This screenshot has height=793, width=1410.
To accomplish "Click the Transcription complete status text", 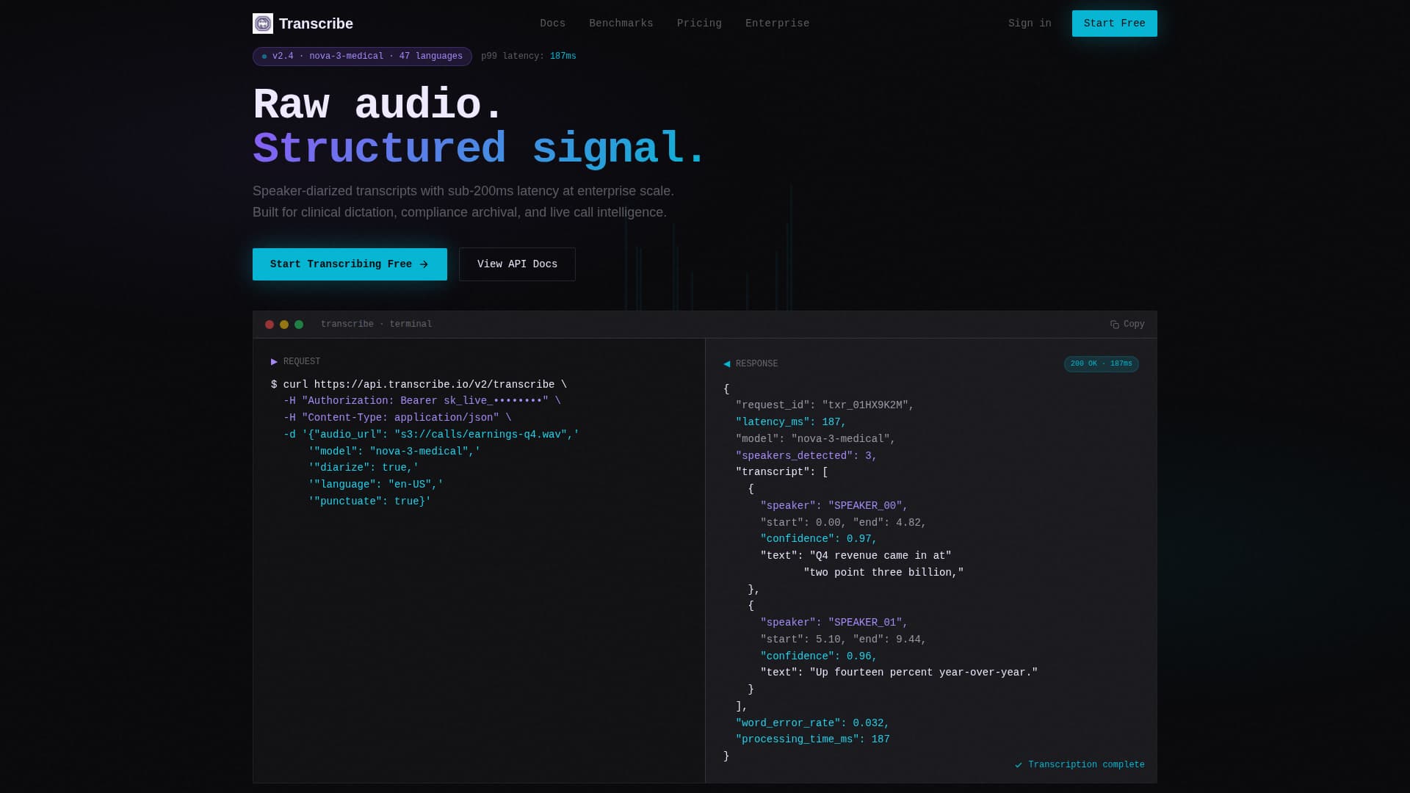I will (x=1086, y=765).
